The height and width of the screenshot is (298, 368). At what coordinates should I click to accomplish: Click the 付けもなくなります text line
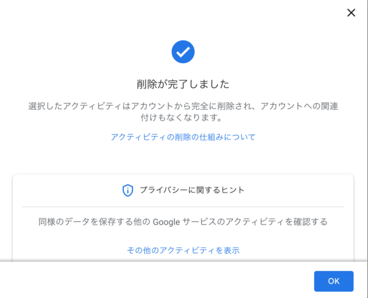181,117
